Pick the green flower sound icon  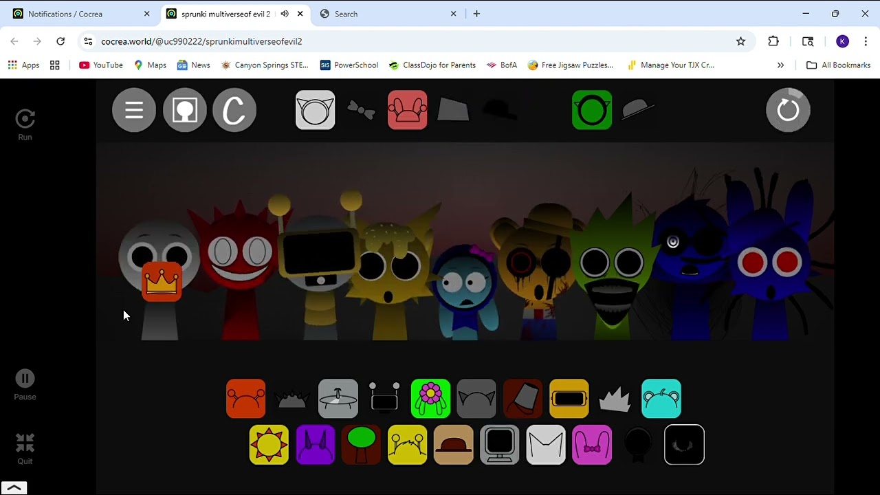coord(430,399)
